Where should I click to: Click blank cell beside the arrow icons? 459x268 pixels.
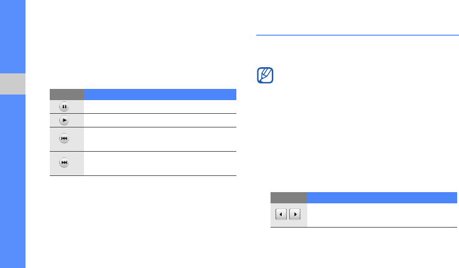(382, 215)
